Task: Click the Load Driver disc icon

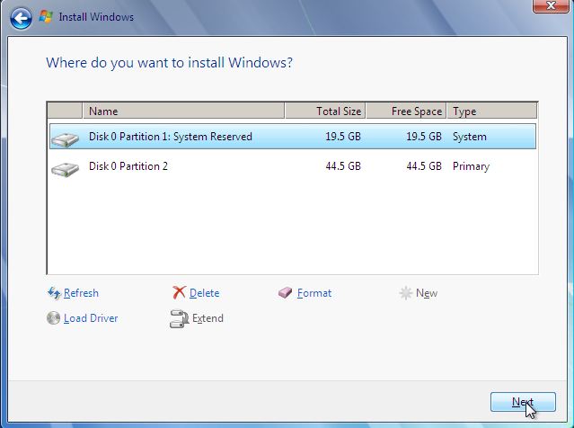Action: (x=53, y=318)
